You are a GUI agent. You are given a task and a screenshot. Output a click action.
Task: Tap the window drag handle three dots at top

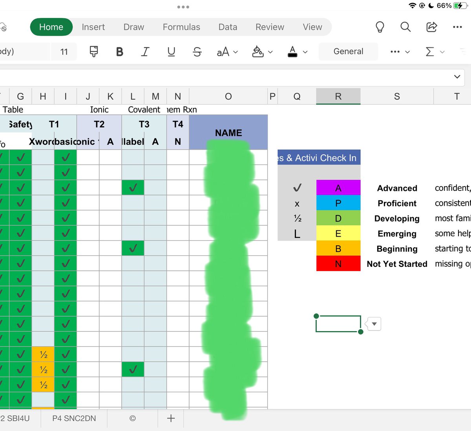point(183,7)
